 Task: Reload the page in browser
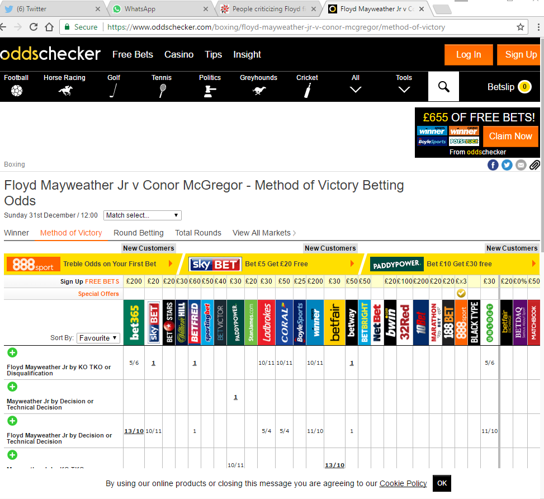[34, 27]
